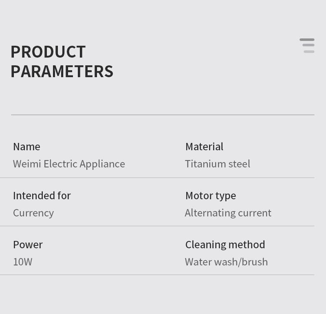
Task: Click the top bar of menu icon
Action: point(307,40)
